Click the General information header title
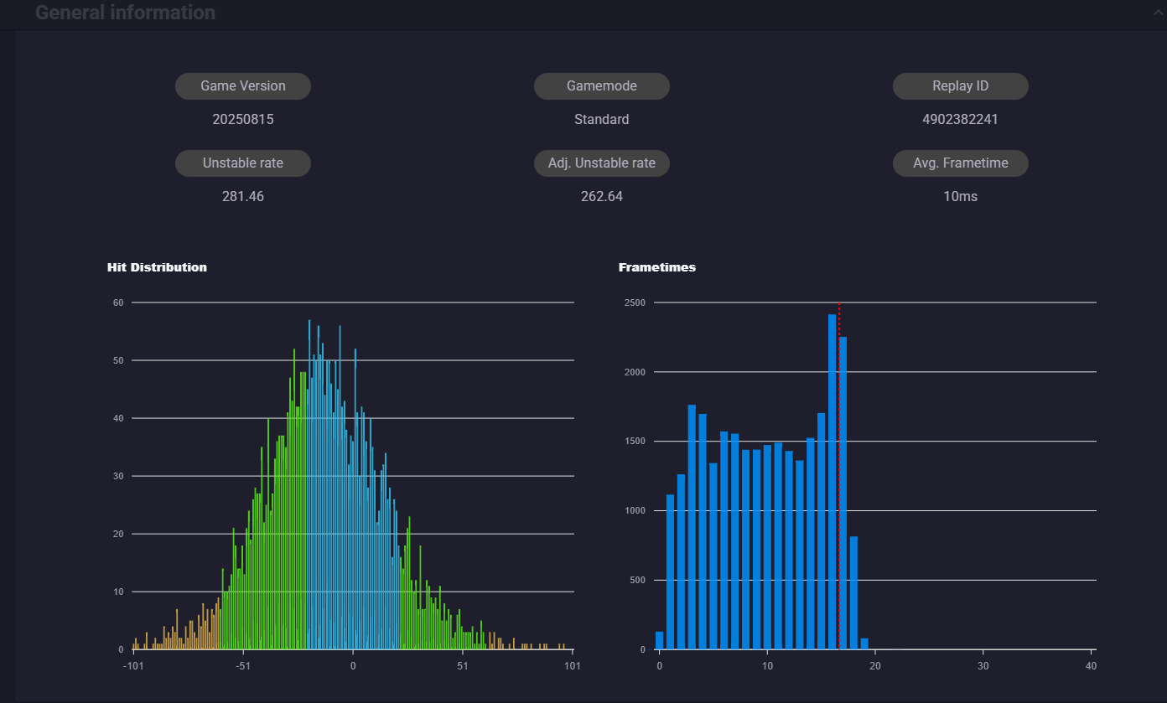Viewport: 1167px width, 703px height. coord(125,13)
